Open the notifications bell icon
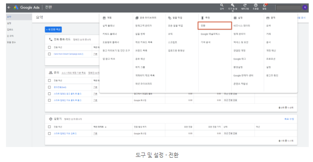The width and height of the screenshot is (313, 162). [265, 5]
